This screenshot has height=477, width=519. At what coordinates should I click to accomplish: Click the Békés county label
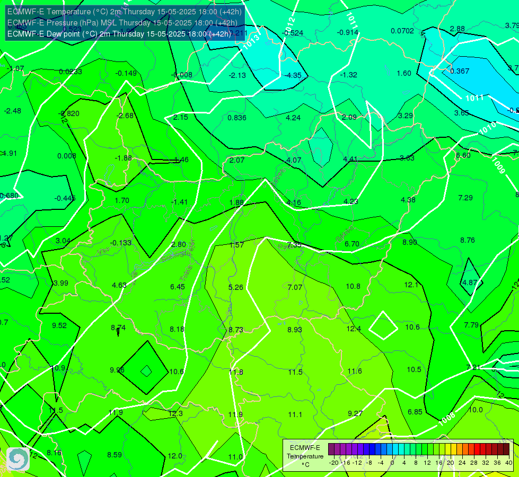click(345, 234)
